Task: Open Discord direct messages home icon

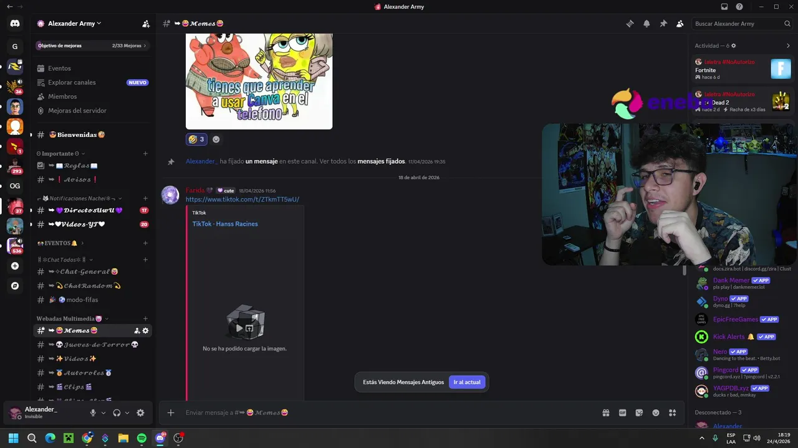Action: click(15, 24)
